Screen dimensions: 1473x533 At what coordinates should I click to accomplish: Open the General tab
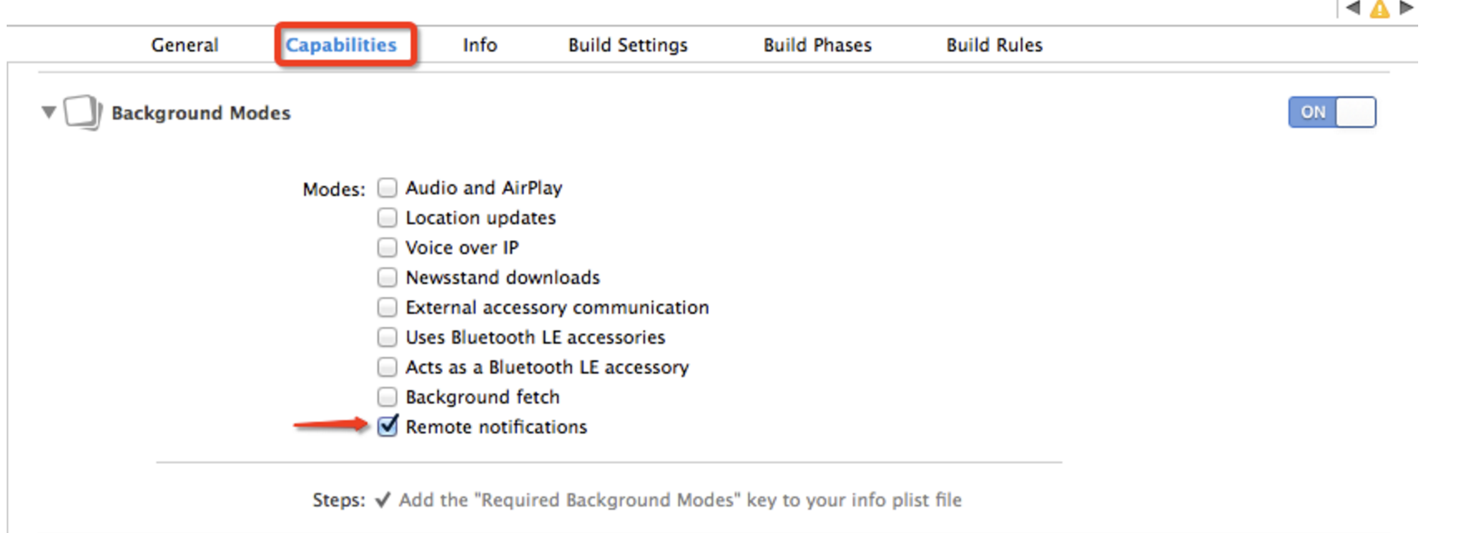185,45
